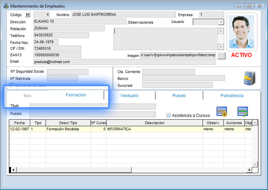Open the Polivalencia tab

tap(232, 95)
